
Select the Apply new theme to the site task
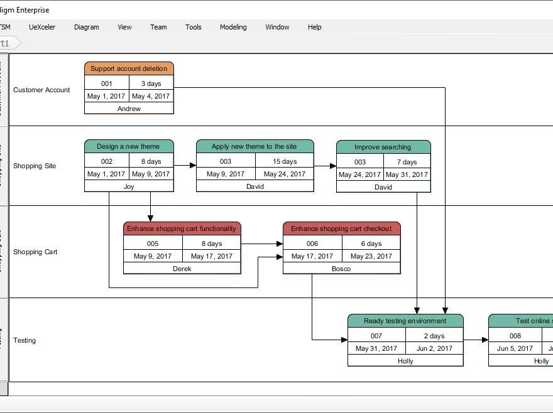point(255,145)
